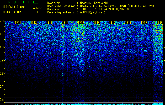Viewport: 165px width, 105px height.
Task: Click the Ovserver label
Action: click(53, 3)
